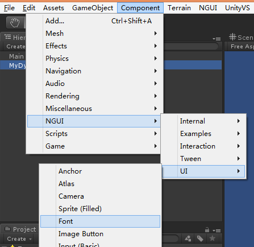Expand the Scripts submenu
The width and height of the screenshot is (254, 247).
94,134
